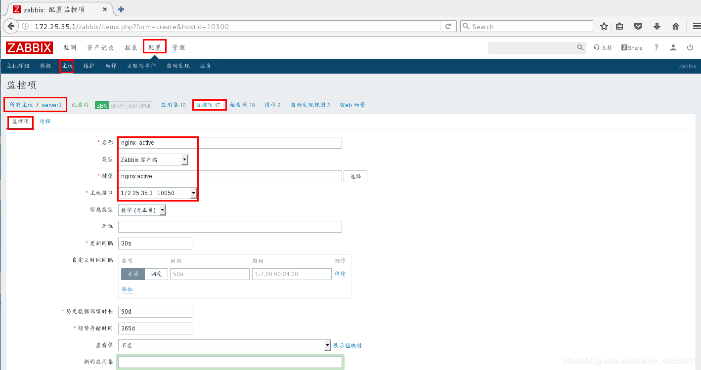Click the 支持 support headset link

[x=603, y=47]
